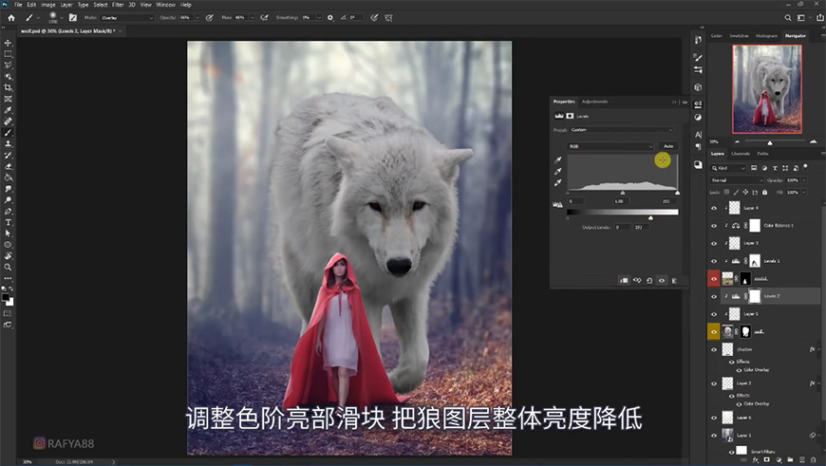
Task: Select the Brush tool in toolbar
Action: [x=8, y=133]
